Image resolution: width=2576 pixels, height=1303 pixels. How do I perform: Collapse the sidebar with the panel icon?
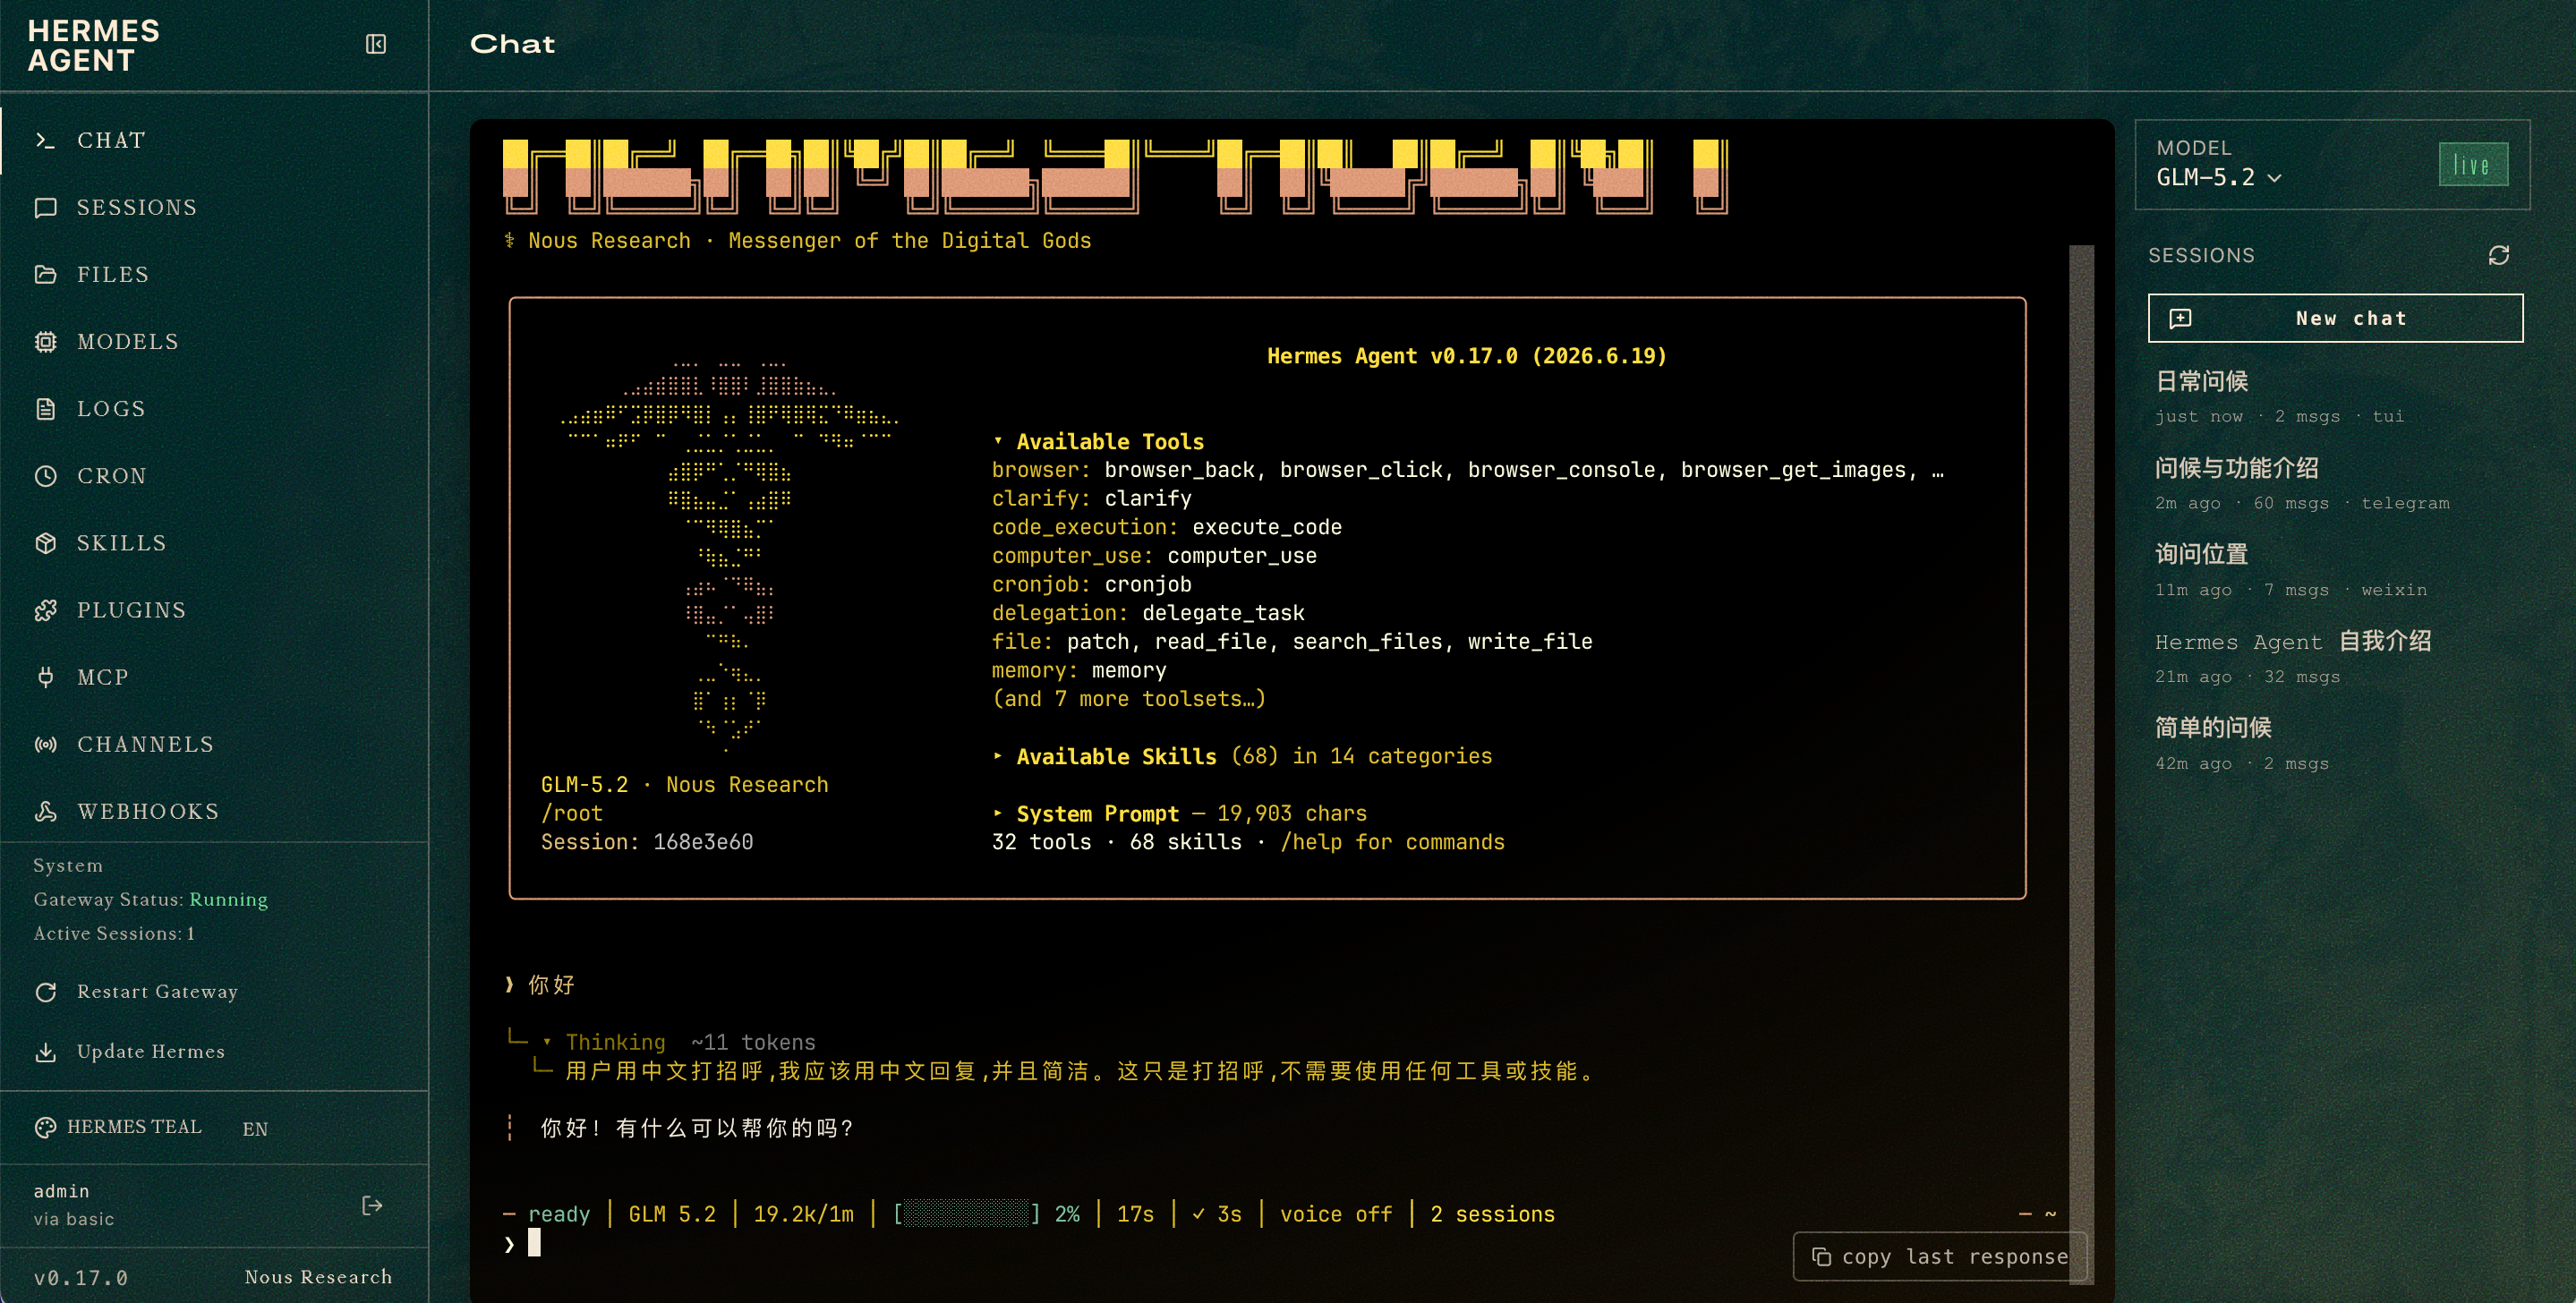pos(376,44)
